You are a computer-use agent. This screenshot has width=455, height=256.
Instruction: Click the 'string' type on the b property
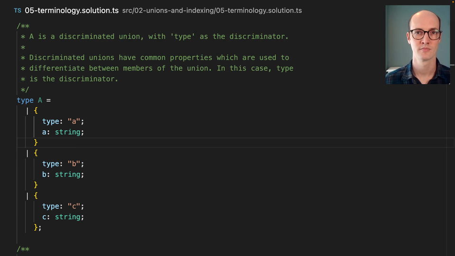67,174
